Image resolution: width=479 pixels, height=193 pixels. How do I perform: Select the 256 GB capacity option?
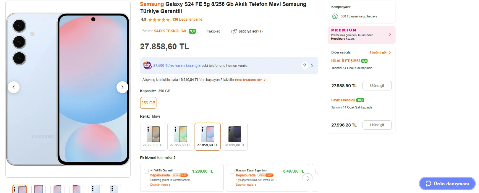coord(148,103)
